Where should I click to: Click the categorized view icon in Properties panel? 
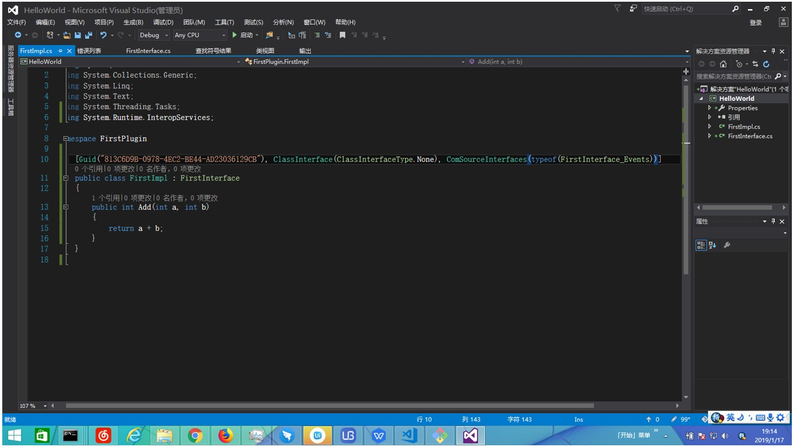point(701,245)
